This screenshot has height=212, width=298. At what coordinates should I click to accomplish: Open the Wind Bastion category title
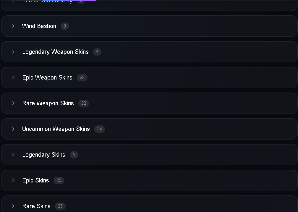pyautogui.click(x=39, y=26)
